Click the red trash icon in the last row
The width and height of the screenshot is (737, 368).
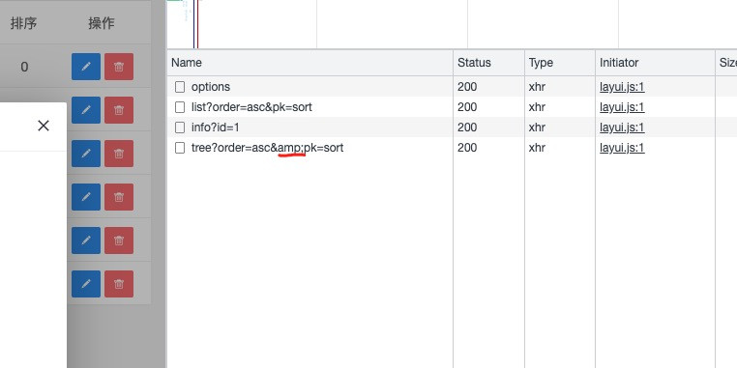tap(119, 284)
